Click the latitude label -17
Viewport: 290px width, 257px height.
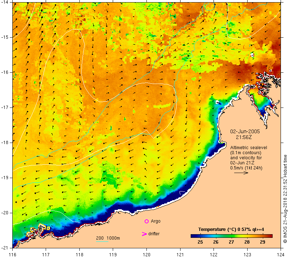click(5, 107)
